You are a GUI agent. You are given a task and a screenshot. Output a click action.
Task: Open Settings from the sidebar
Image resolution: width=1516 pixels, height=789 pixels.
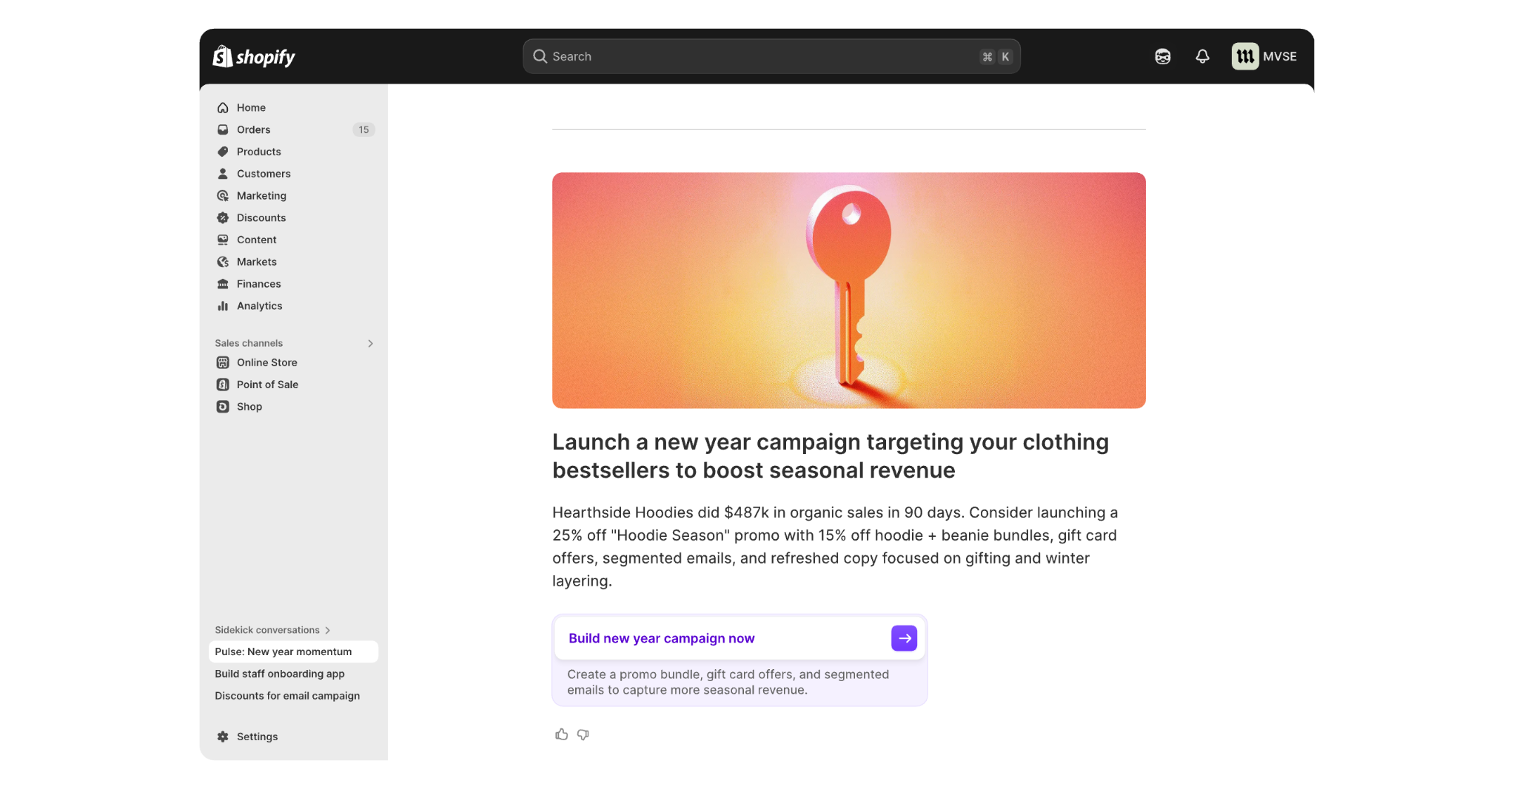click(256, 736)
